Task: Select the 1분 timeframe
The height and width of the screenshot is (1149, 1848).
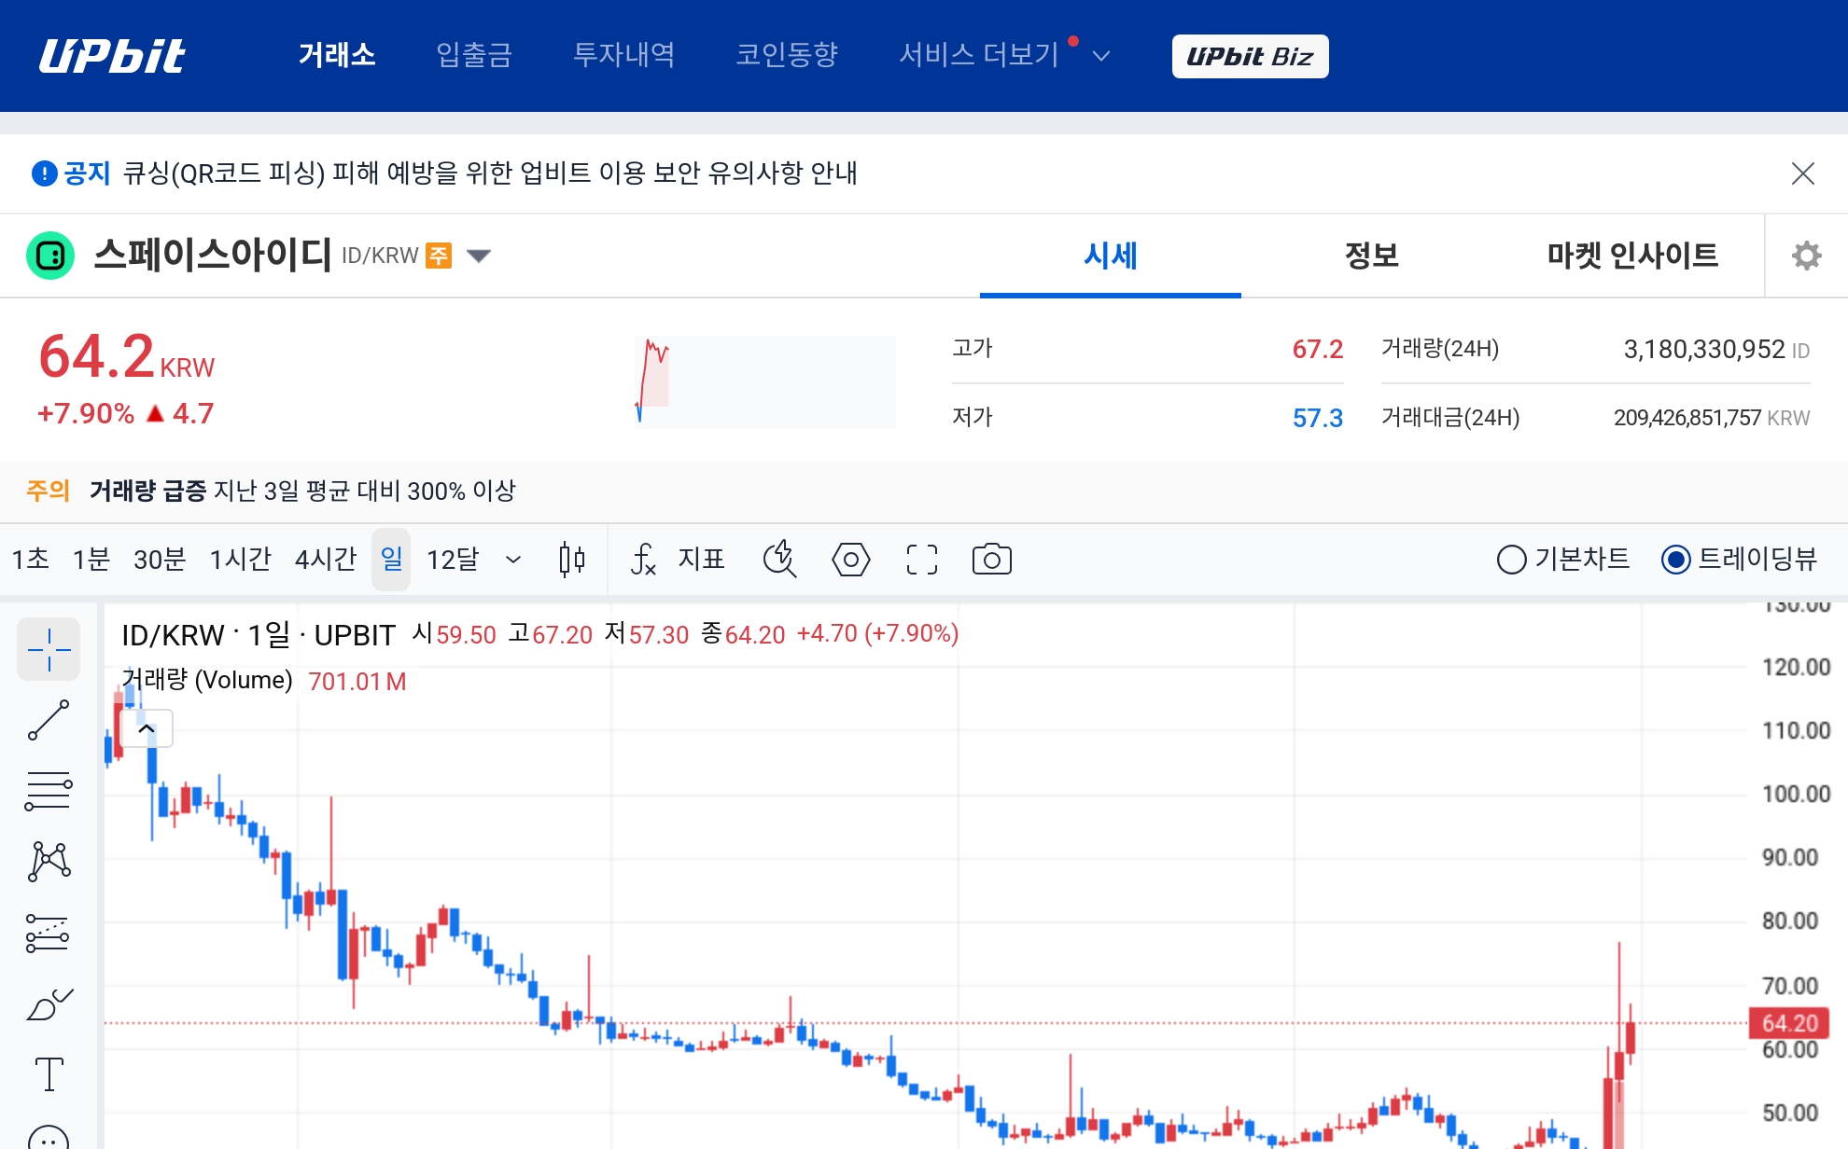Action: click(91, 560)
